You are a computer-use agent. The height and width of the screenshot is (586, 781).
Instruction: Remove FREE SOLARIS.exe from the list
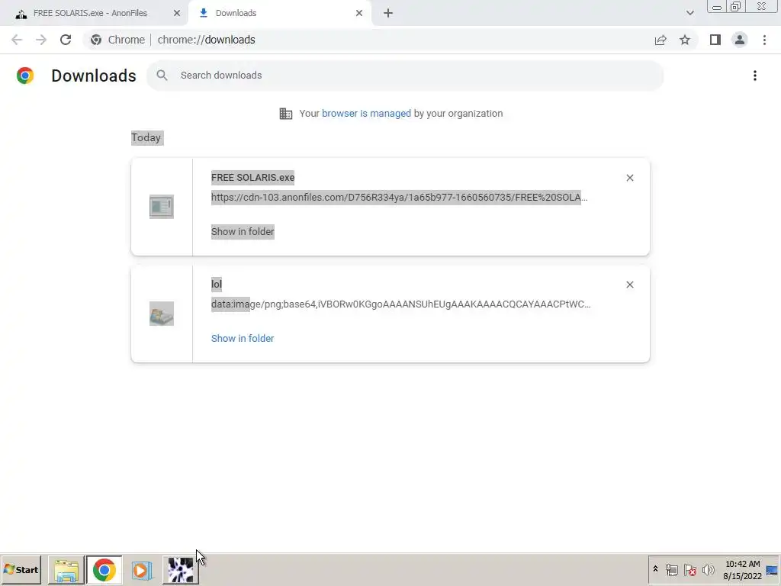[629, 178]
